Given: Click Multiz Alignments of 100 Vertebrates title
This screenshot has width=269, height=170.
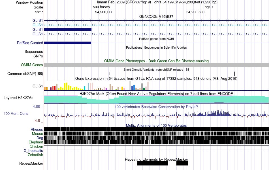Looking at the screenshot, I should [156, 125].
